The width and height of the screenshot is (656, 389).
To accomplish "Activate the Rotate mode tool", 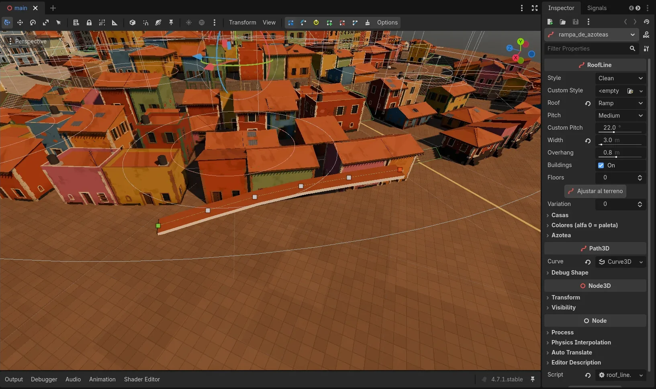I will [33, 22].
